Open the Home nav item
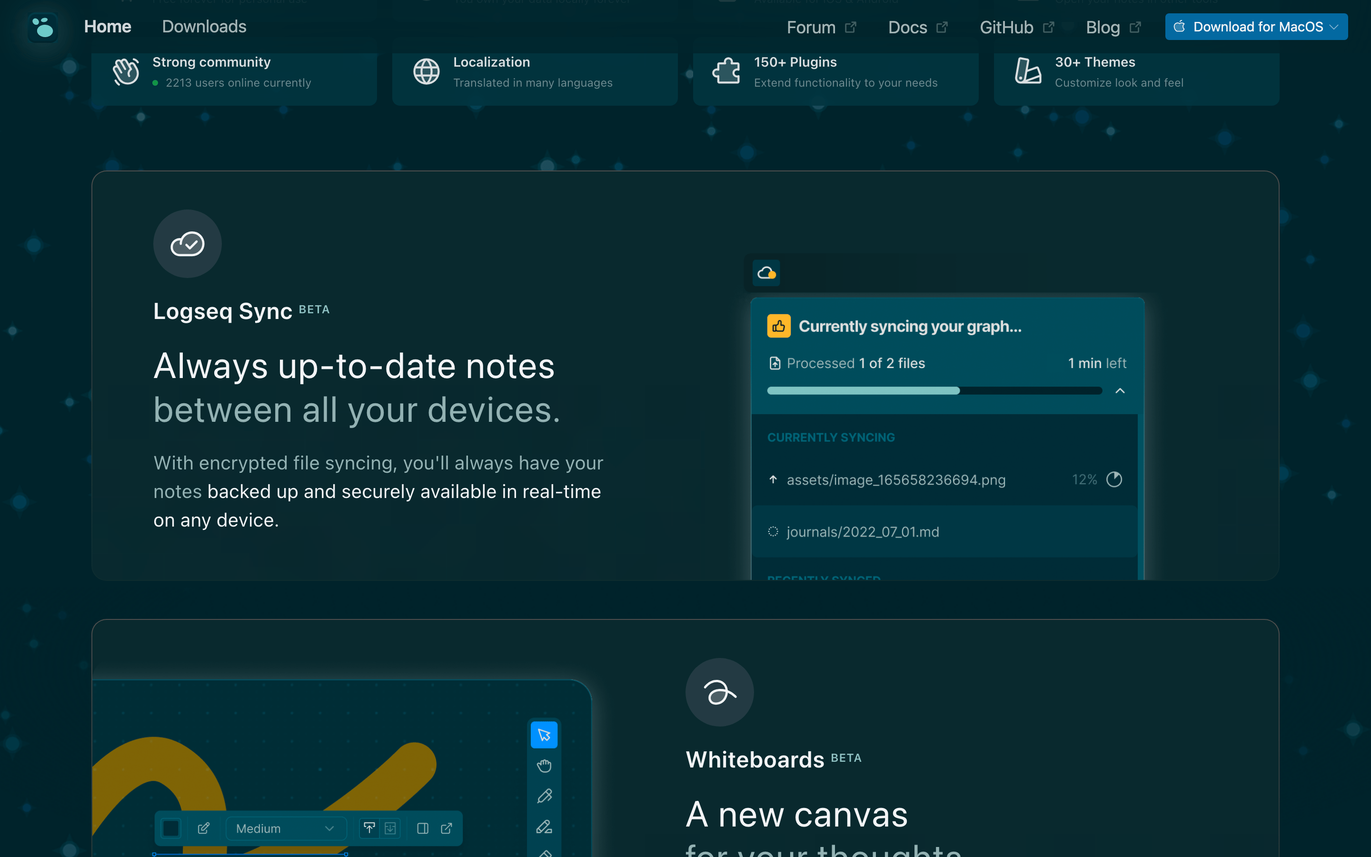This screenshot has width=1371, height=857. point(108,27)
